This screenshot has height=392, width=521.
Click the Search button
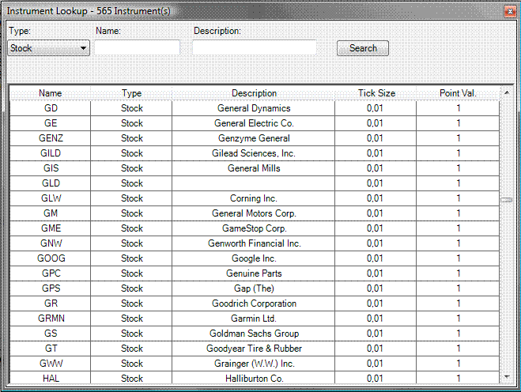[363, 48]
